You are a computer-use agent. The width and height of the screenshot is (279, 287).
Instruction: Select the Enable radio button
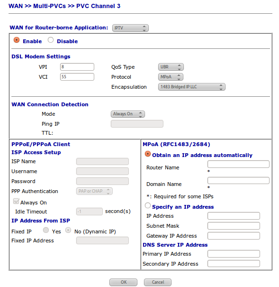pyautogui.click(x=17, y=40)
